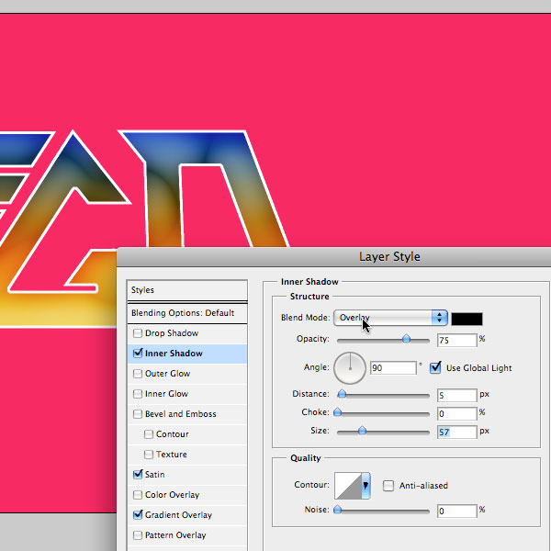
Task: Click the Size value field showing 57
Action: click(x=456, y=432)
